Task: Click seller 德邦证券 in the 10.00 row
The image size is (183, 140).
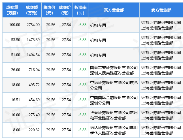Action: tap(161, 115)
